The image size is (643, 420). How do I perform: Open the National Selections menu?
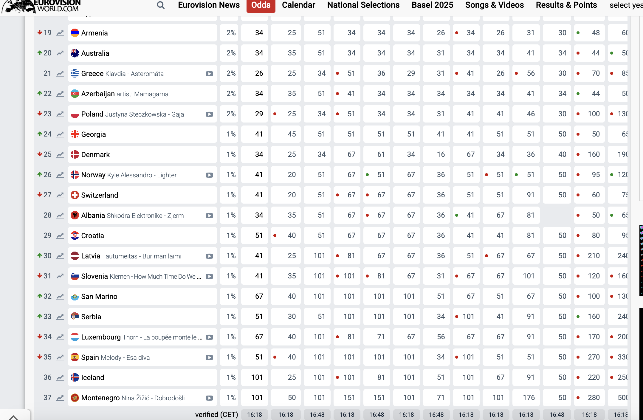click(x=363, y=5)
